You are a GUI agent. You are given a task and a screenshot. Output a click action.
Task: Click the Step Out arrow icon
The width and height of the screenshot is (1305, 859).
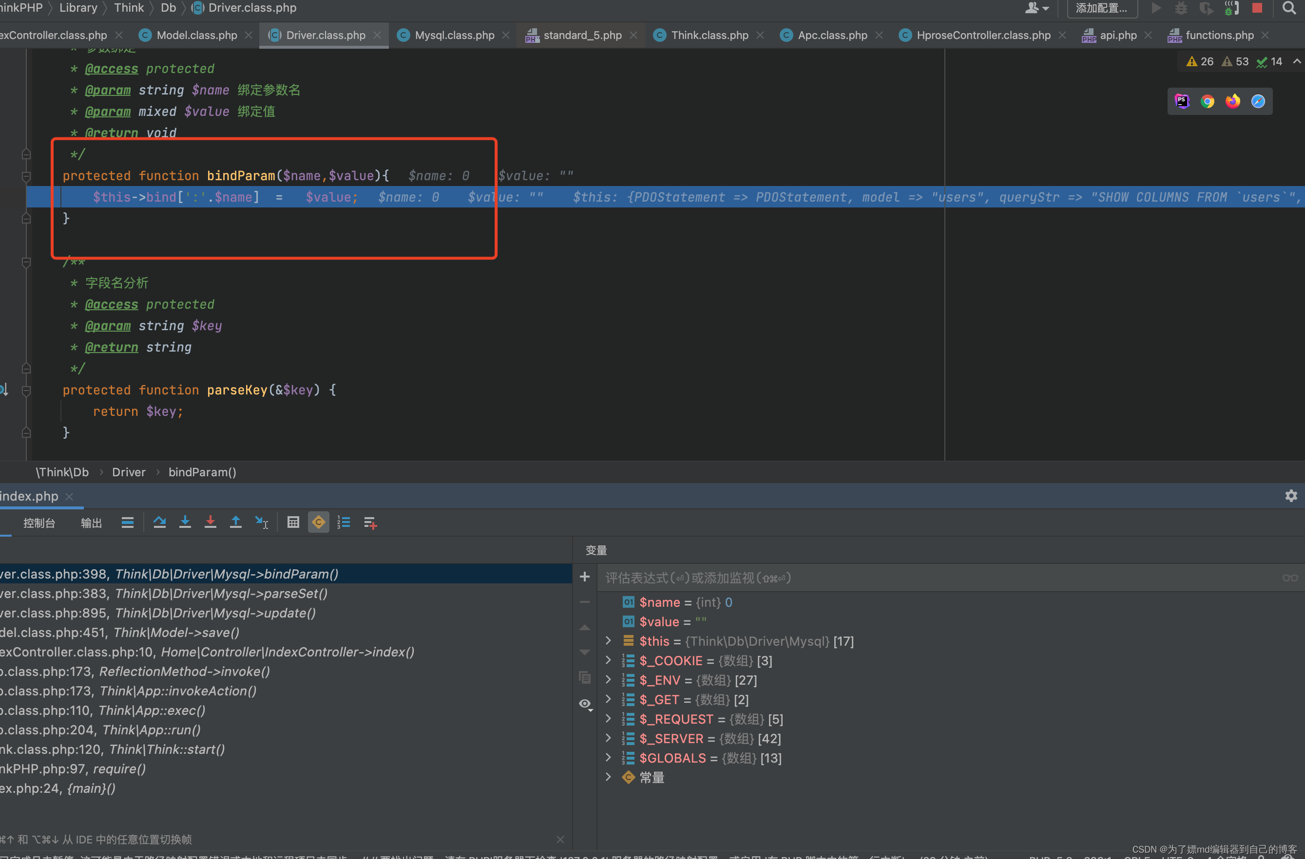pos(235,523)
